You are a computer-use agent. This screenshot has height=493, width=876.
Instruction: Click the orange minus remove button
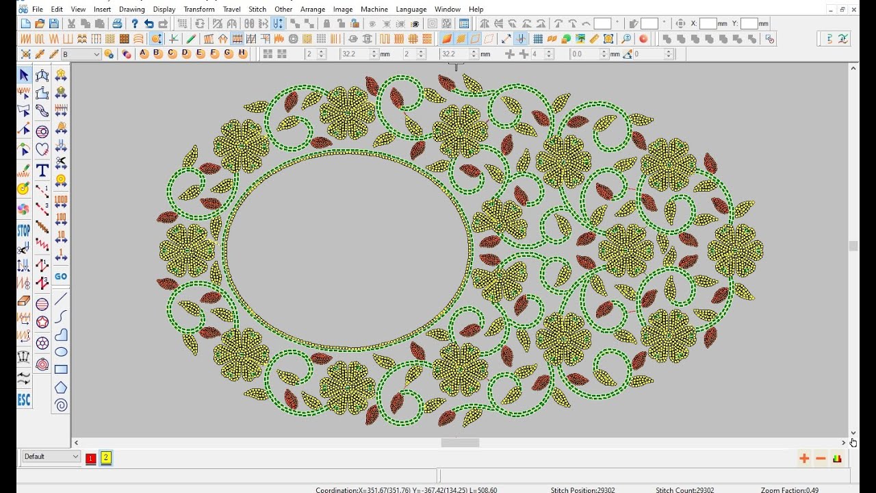pyautogui.click(x=821, y=459)
